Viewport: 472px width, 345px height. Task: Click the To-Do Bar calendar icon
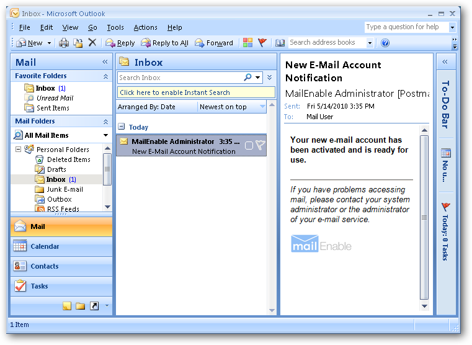(x=445, y=153)
